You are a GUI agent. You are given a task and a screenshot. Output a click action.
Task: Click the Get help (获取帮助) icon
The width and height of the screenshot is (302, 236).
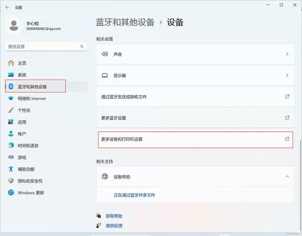point(99,216)
